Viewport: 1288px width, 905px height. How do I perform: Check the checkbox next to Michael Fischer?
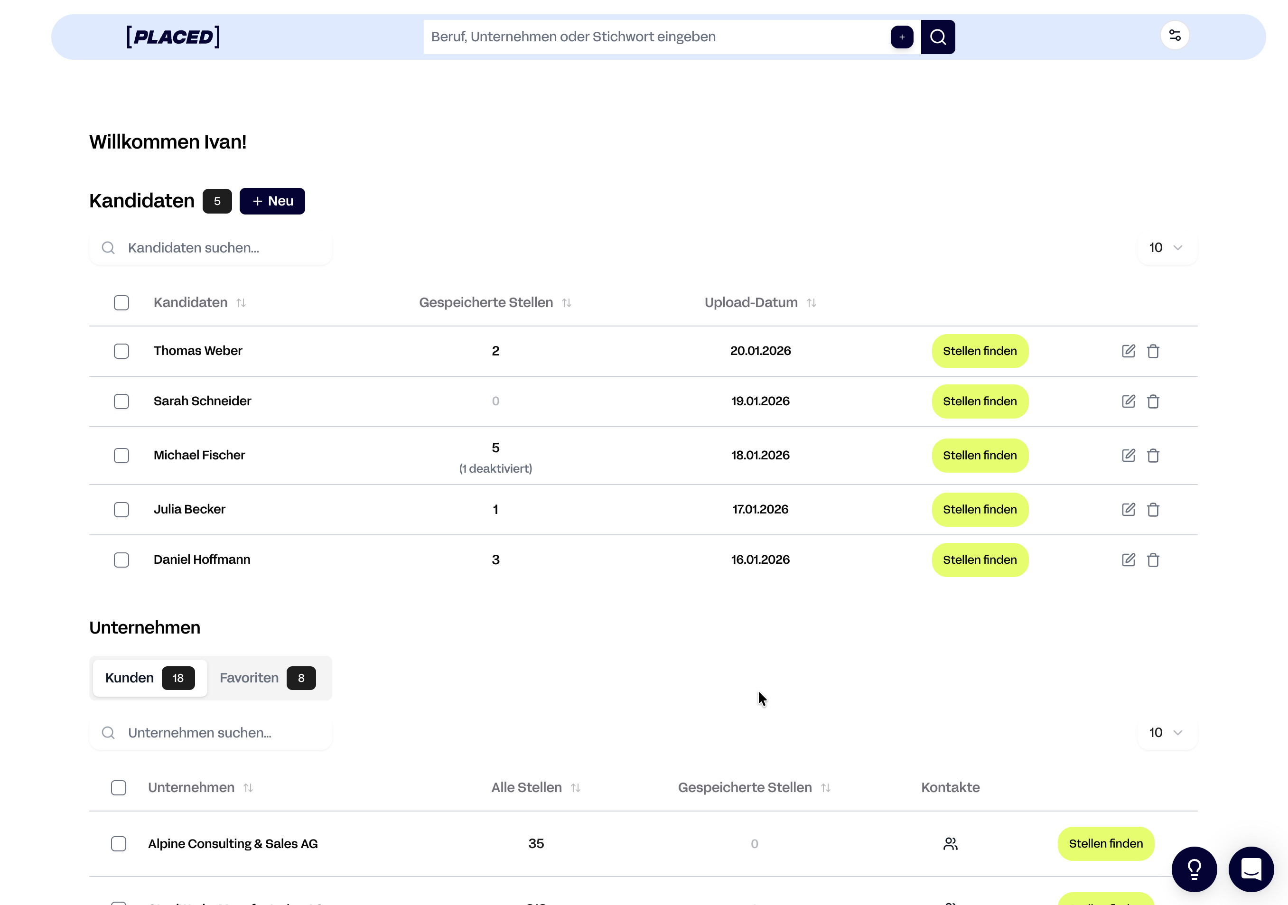point(121,456)
